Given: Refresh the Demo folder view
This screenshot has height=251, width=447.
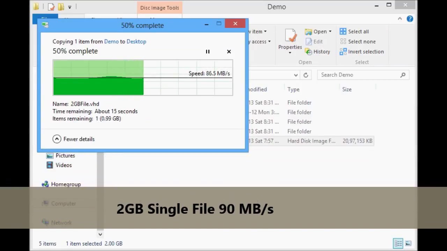Looking at the screenshot, I should 306,75.
